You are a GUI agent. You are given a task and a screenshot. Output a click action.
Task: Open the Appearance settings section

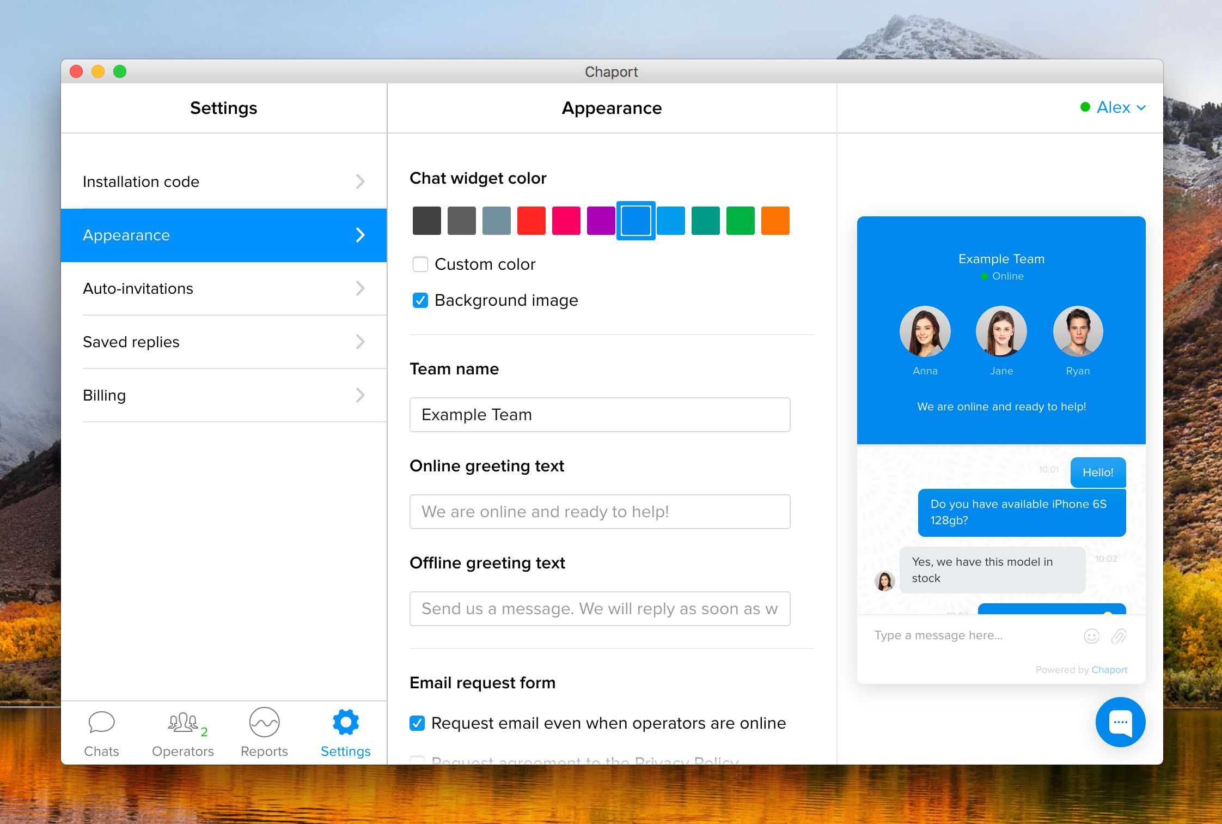pyautogui.click(x=225, y=234)
